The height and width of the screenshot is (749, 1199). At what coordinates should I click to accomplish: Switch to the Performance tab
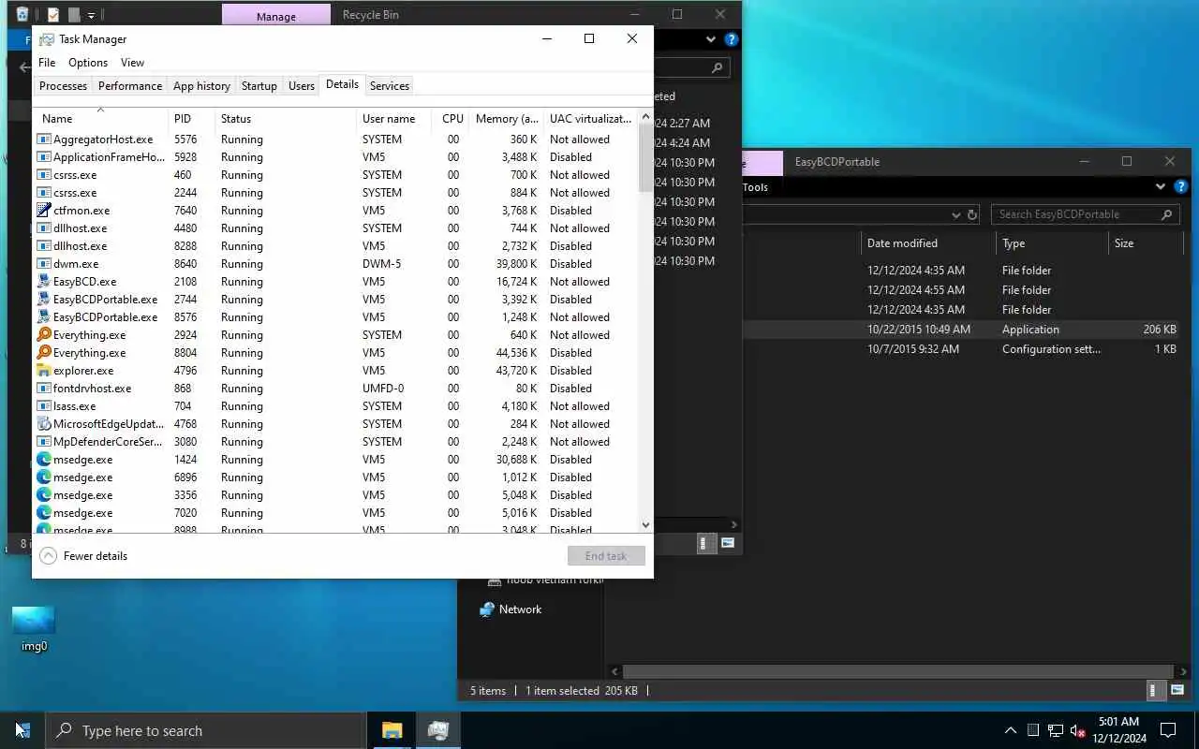point(130,86)
